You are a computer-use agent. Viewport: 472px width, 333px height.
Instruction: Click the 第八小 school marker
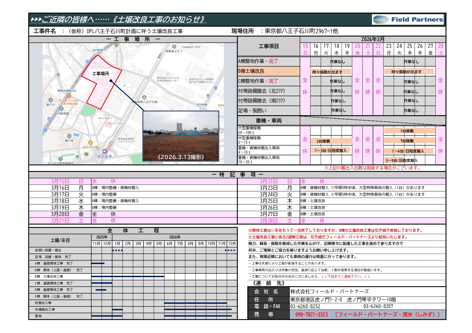pyautogui.click(x=50, y=100)
